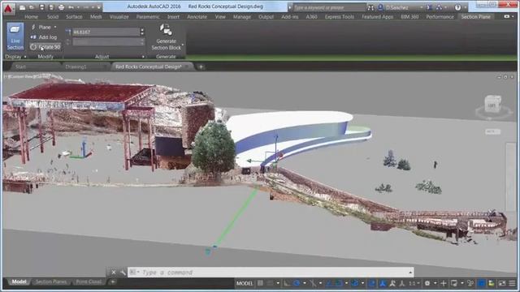Viewport: 520px width, 292px height.
Task: Open the AutoCAD application menu
Action: point(8,9)
